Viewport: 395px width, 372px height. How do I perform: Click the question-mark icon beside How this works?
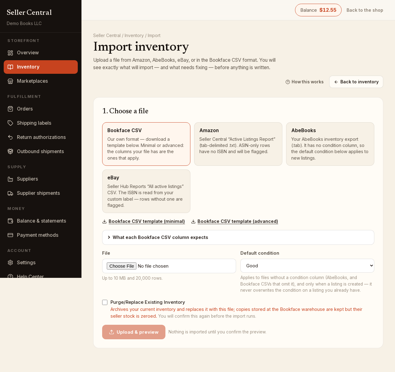pos(288,82)
